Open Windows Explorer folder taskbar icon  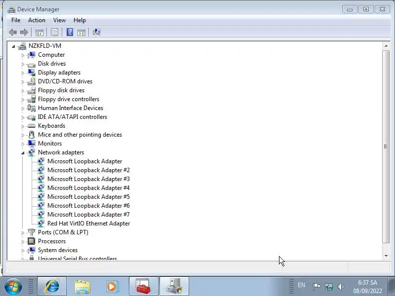click(x=82, y=287)
